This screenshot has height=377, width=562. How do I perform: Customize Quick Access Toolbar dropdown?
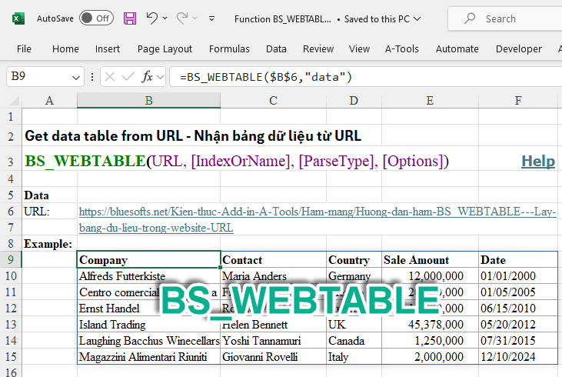[x=212, y=18]
